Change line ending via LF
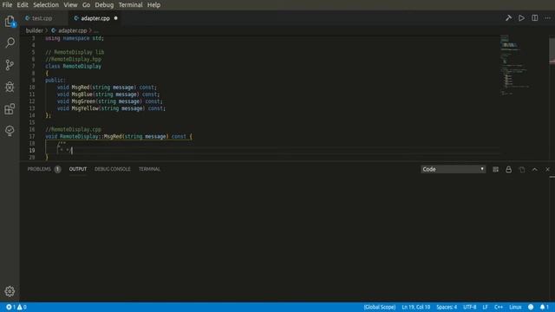Viewport: 555px width, 312px height. 485,307
